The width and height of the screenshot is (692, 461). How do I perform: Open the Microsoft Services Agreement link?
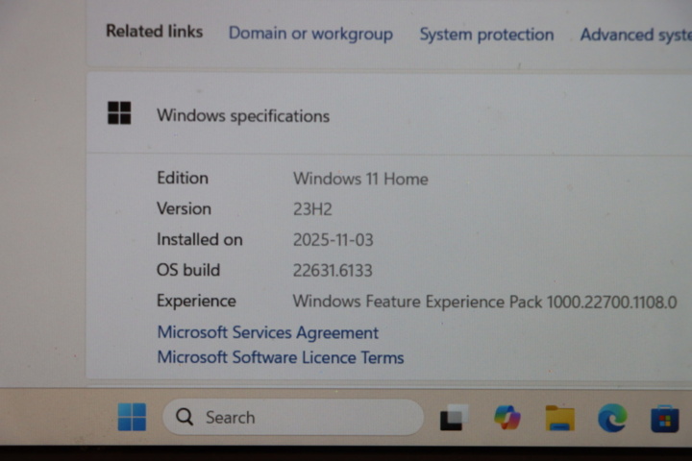click(268, 332)
